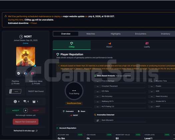Click the Player Reputation shield icon

click(x=58, y=54)
